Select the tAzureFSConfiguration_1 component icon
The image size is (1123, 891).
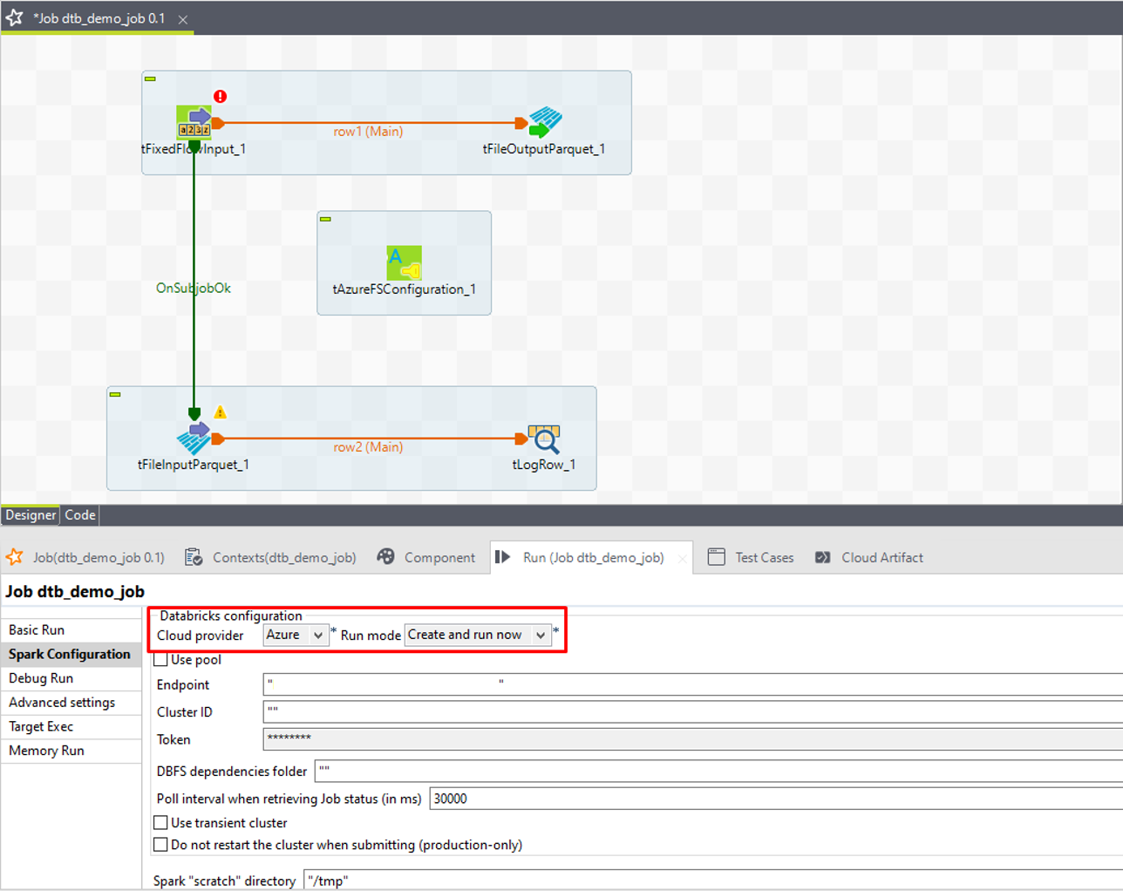pyautogui.click(x=404, y=262)
